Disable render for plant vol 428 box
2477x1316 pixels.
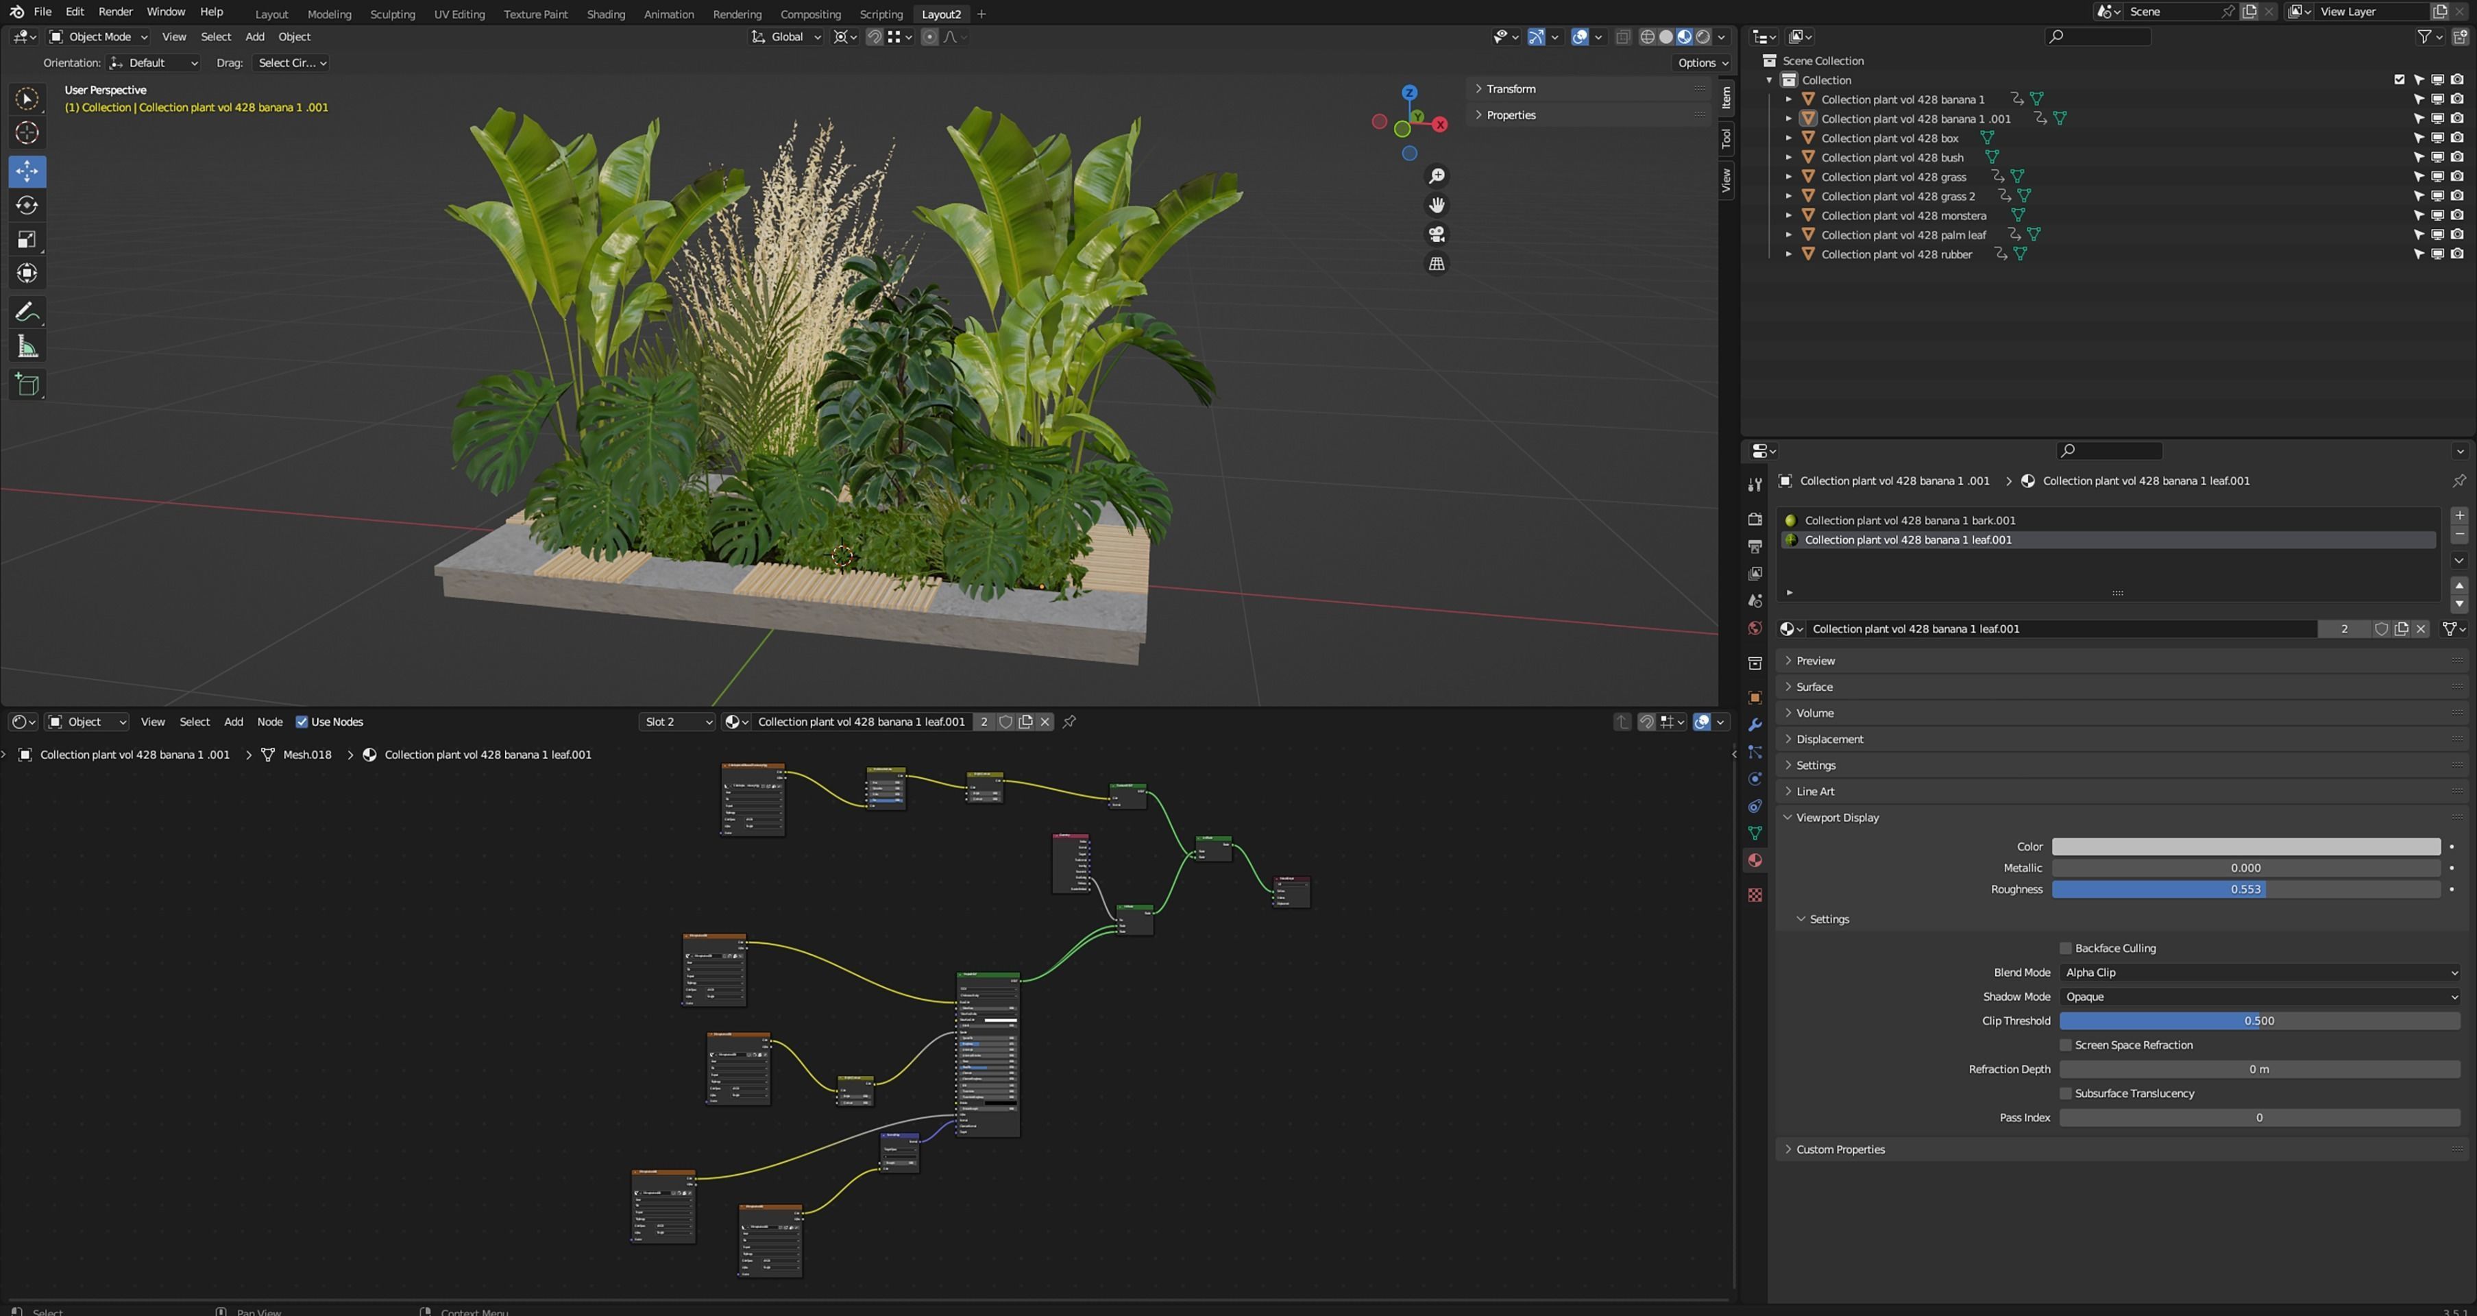2457,138
